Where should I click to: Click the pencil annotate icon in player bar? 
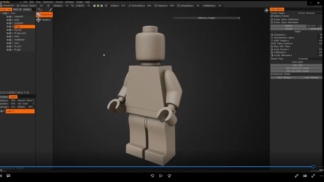[296, 176]
